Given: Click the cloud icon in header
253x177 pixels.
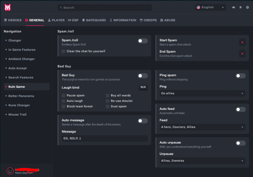Looking at the screenshot, I should (x=233, y=7).
